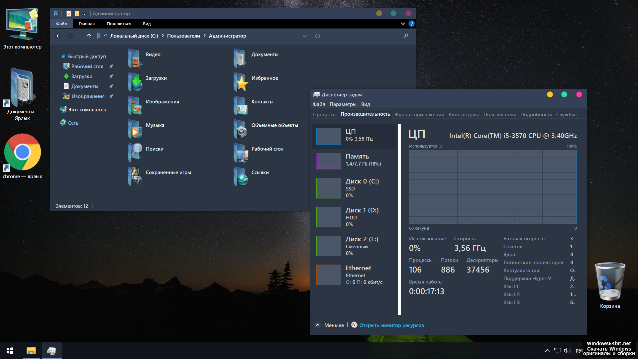Click the search magnifier in Explorer
Image resolution: width=638 pixels, height=359 pixels.
tap(406, 36)
